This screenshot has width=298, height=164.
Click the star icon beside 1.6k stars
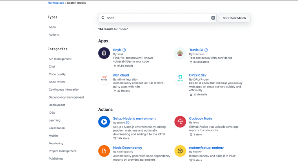click(x=115, y=138)
